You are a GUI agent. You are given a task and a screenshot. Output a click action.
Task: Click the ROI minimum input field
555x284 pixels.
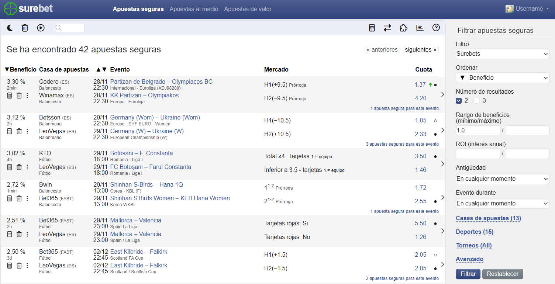[x=478, y=154]
